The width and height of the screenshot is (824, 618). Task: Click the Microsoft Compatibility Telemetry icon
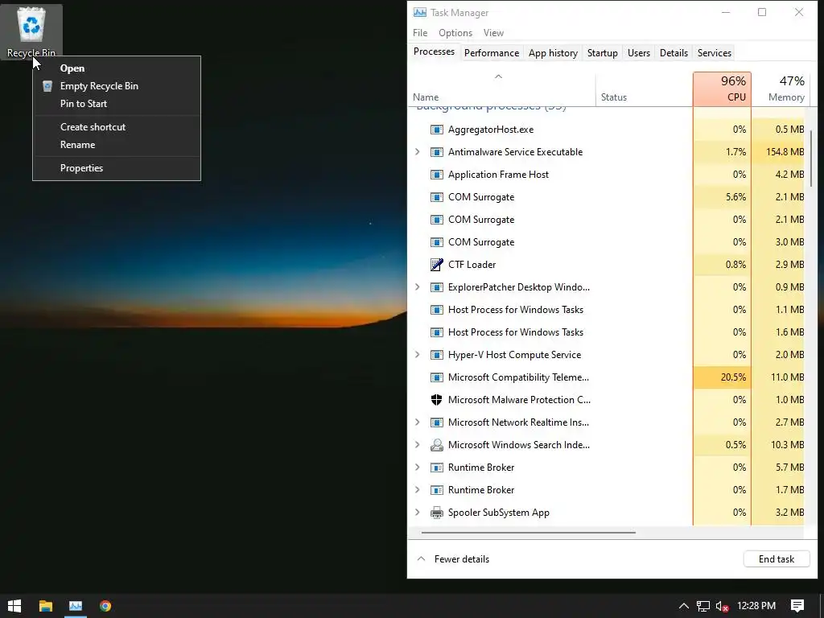coord(437,377)
